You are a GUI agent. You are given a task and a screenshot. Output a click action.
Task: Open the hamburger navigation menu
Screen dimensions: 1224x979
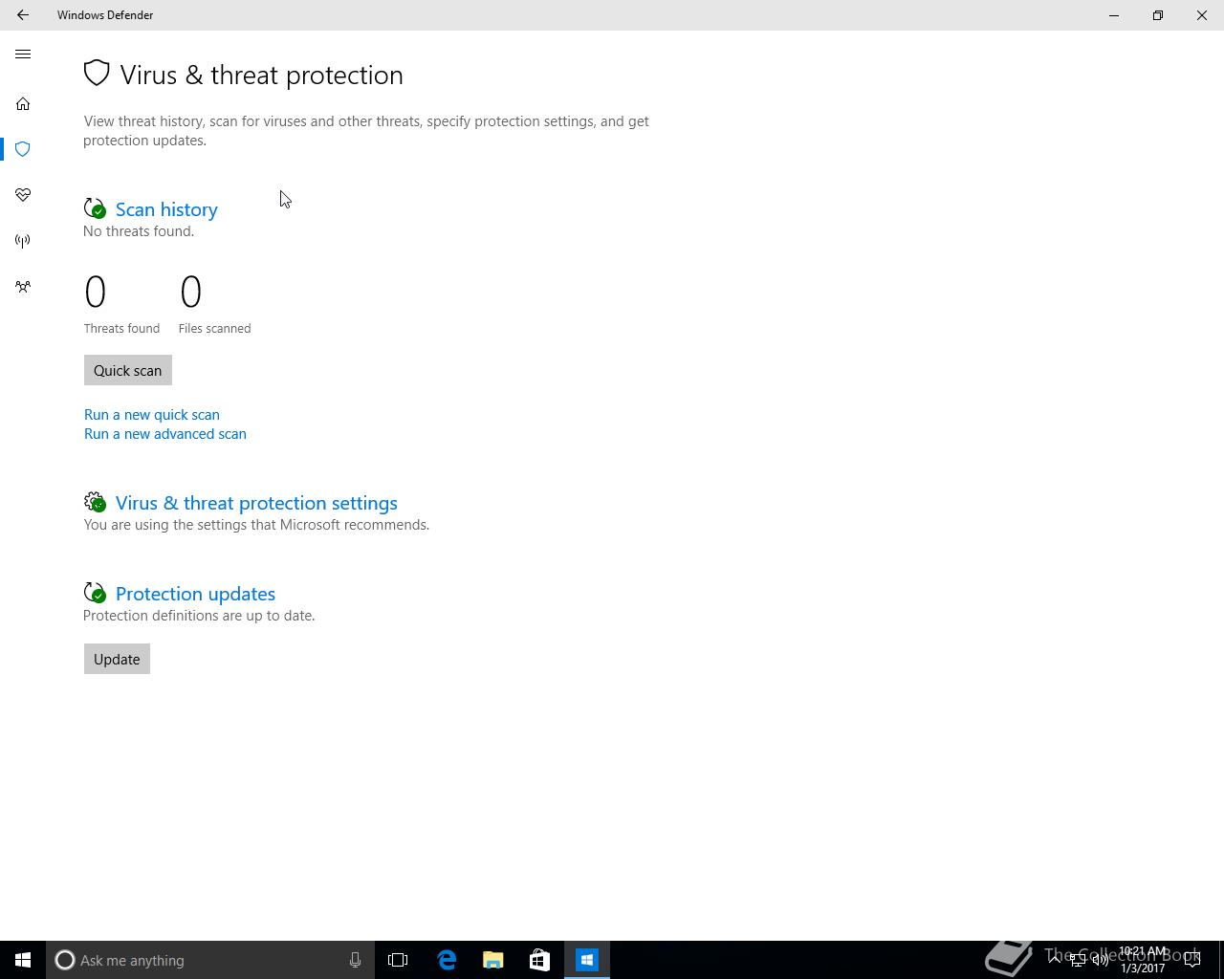pyautogui.click(x=23, y=54)
